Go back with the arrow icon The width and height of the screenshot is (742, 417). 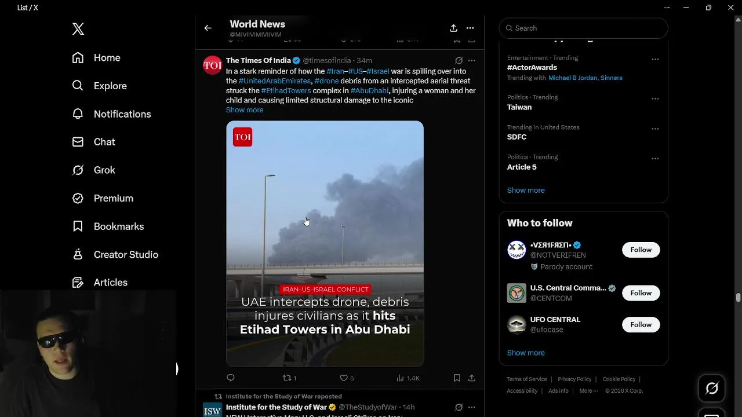[x=208, y=28]
